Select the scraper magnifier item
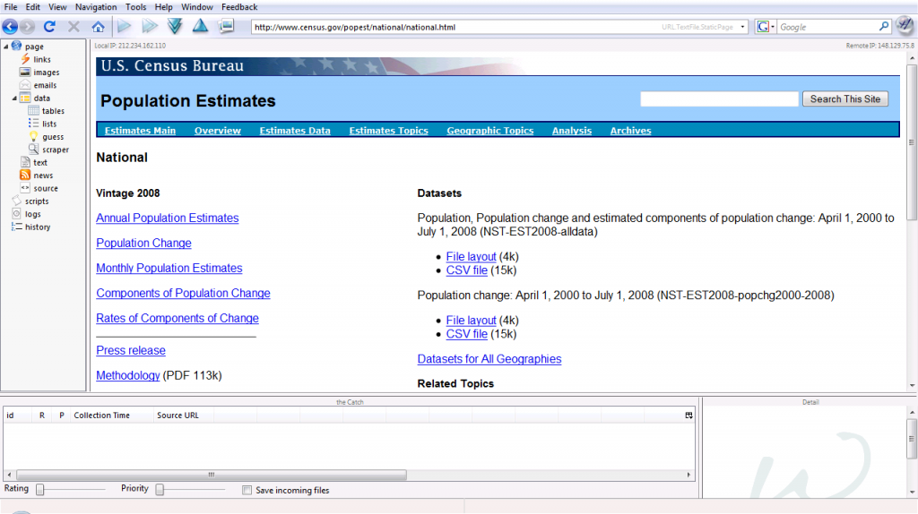918x514 pixels. (55, 150)
